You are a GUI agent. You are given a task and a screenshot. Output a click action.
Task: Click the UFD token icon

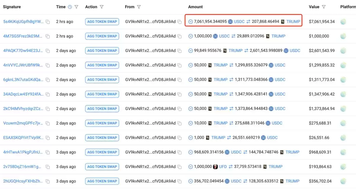pyautogui.click(x=215, y=167)
